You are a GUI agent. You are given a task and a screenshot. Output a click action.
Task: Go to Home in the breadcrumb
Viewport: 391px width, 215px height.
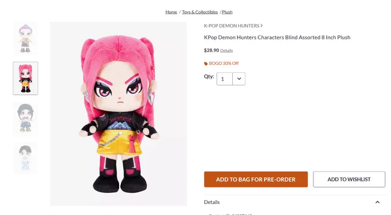point(171,12)
